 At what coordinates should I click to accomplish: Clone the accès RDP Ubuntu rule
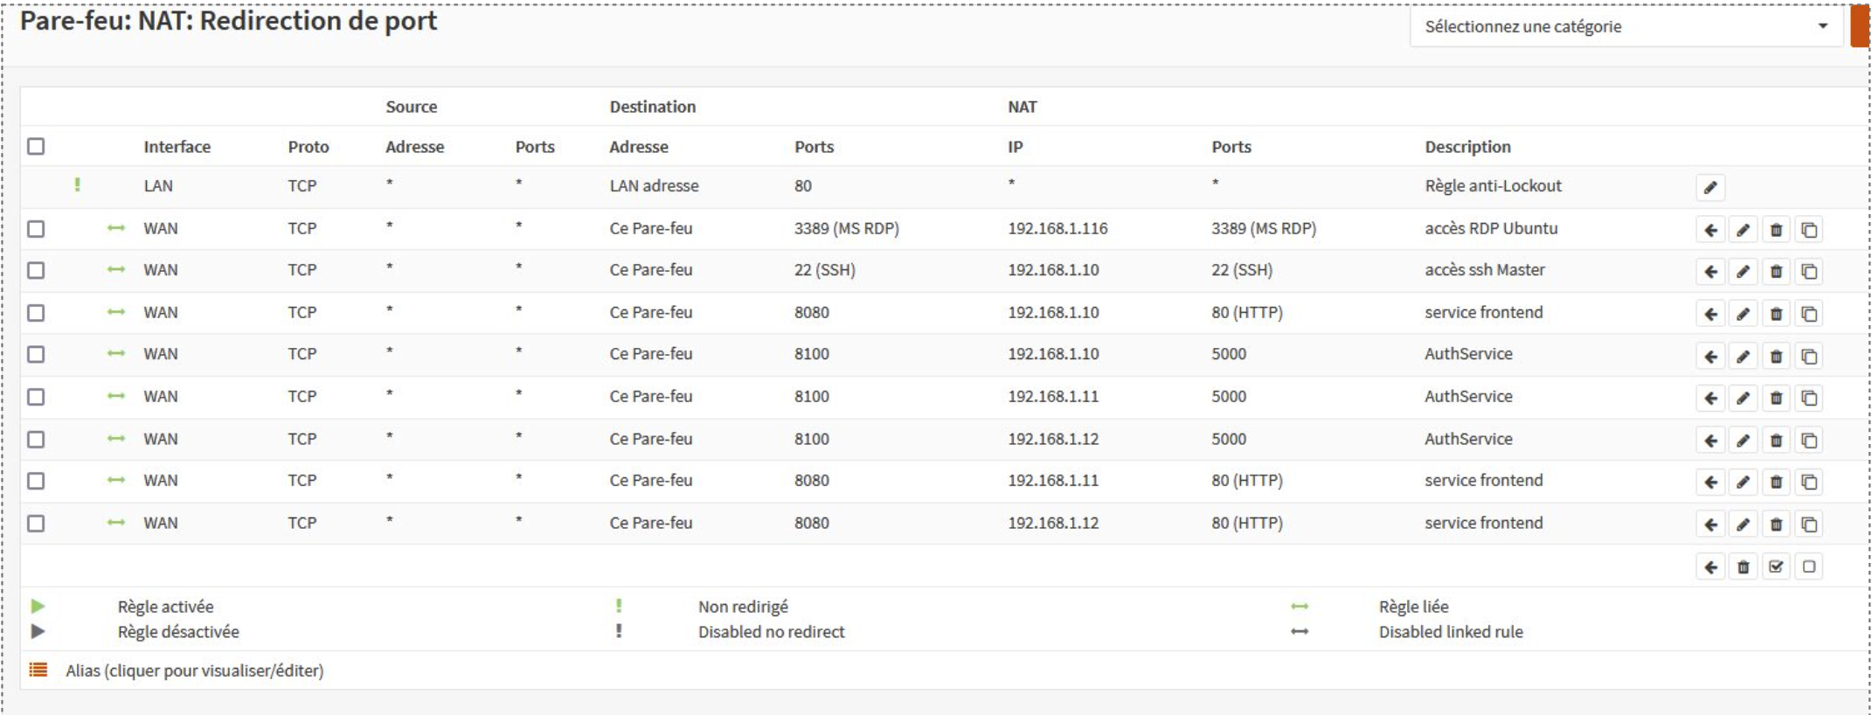point(1809,230)
